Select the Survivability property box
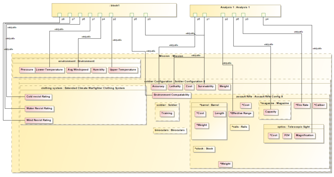 pyautogui.click(x=205, y=87)
